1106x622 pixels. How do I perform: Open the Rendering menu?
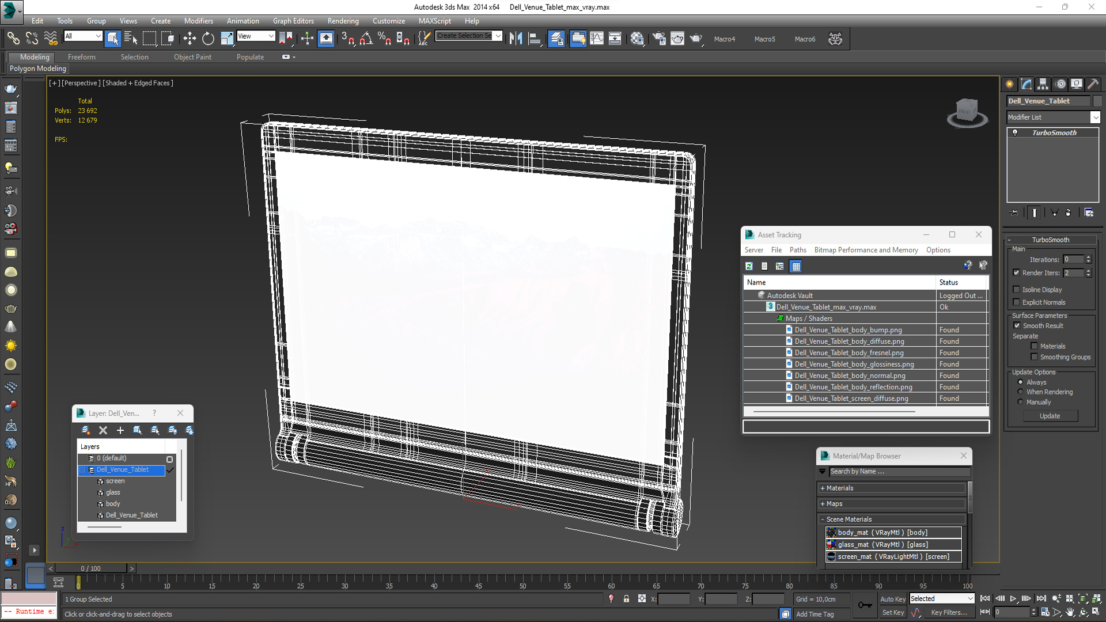click(343, 21)
